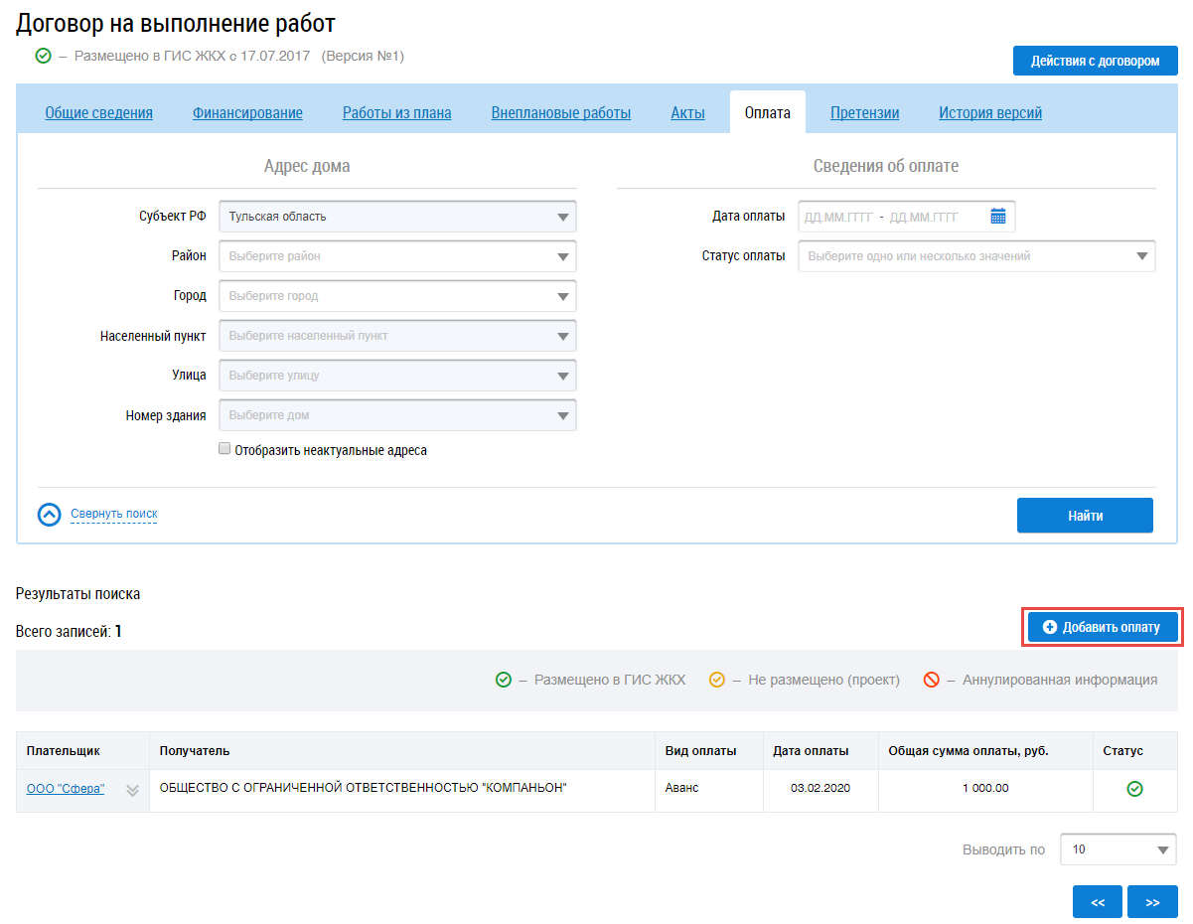Switch to the Финансирование tab

click(247, 113)
